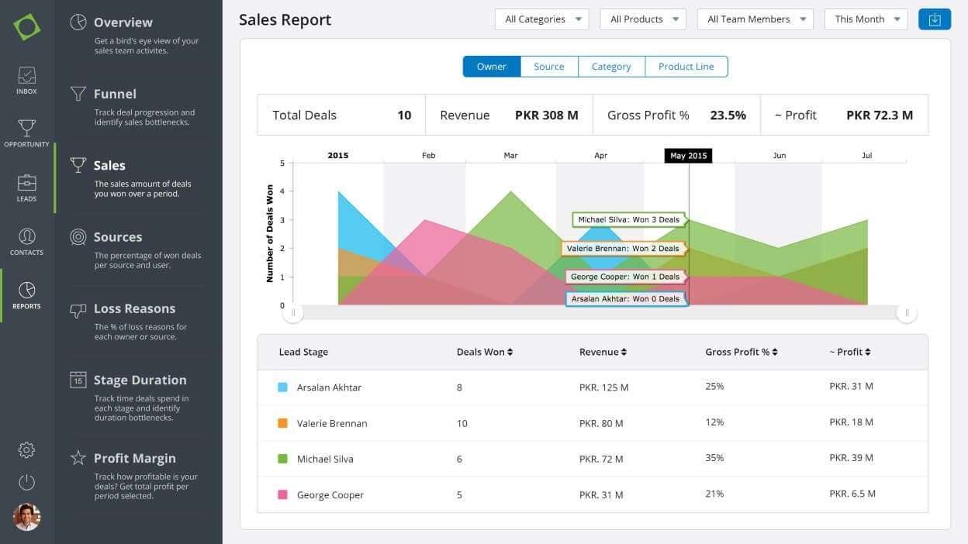The height and width of the screenshot is (544, 968).
Task: Expand the This Month dropdown
Action: click(x=866, y=19)
